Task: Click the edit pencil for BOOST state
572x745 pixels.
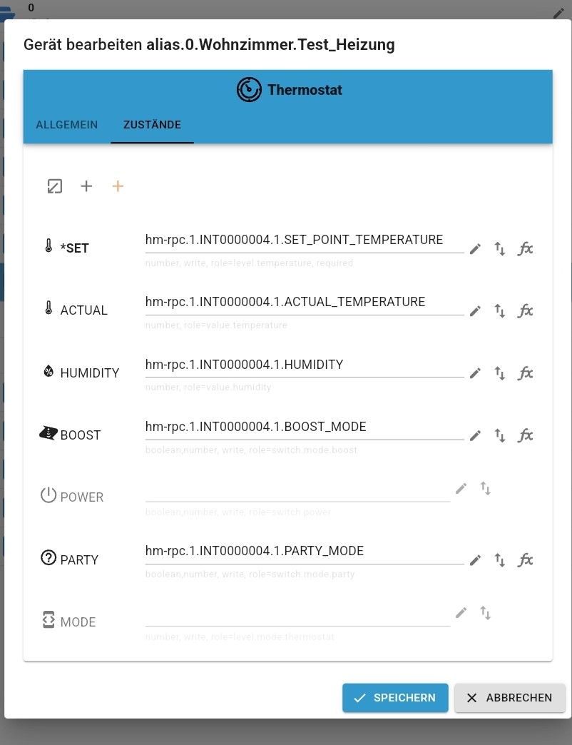Action: [x=475, y=435]
